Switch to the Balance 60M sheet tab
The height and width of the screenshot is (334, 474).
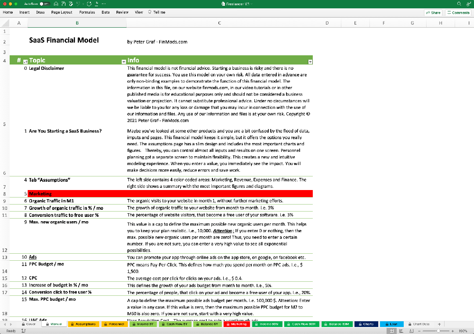[337, 324]
